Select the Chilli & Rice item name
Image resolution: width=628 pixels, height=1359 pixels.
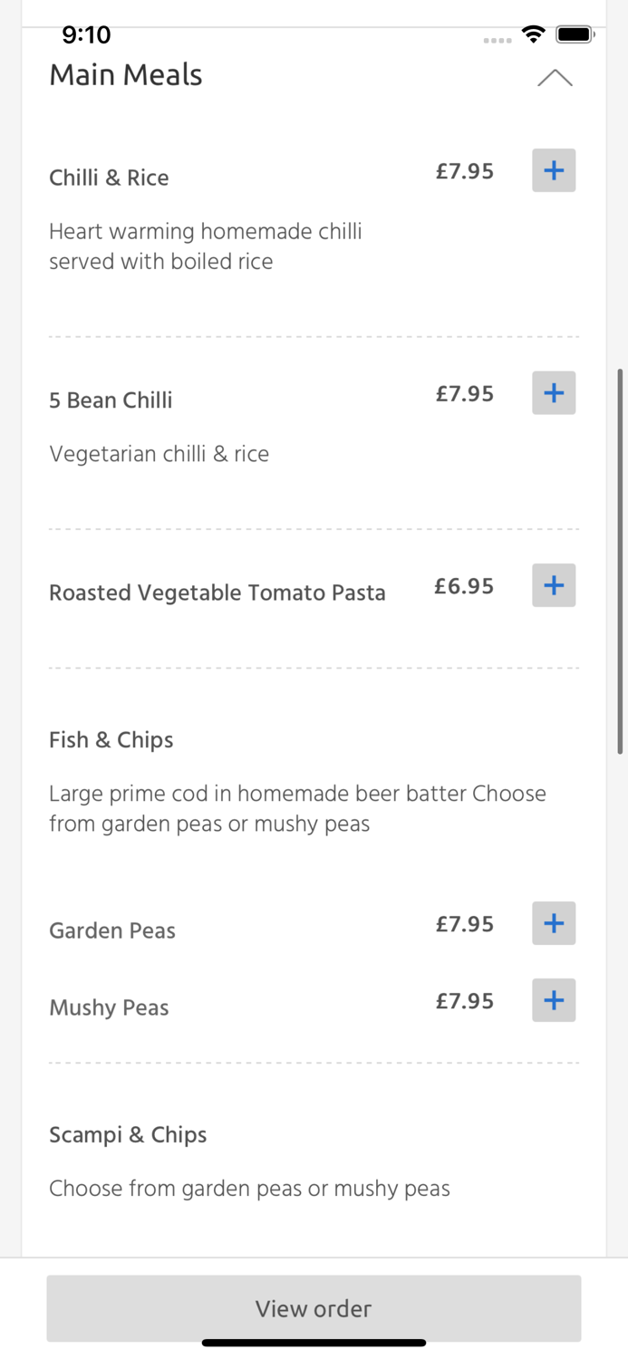pyautogui.click(x=109, y=178)
